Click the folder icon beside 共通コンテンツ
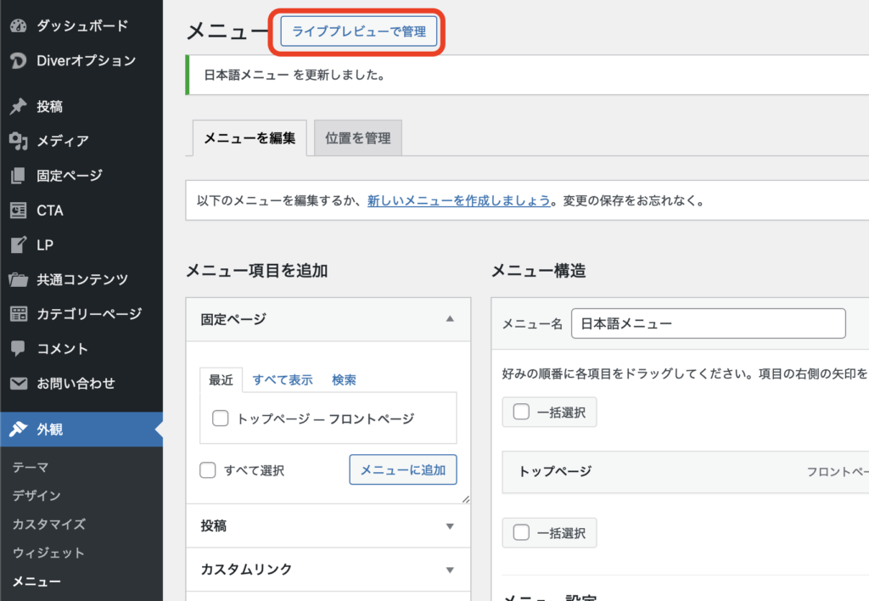Viewport: 869px width, 601px height. click(x=18, y=279)
